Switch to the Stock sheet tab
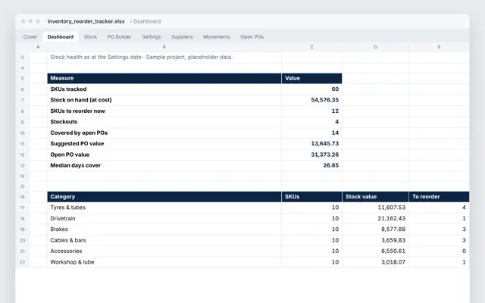485x303 pixels. click(90, 37)
